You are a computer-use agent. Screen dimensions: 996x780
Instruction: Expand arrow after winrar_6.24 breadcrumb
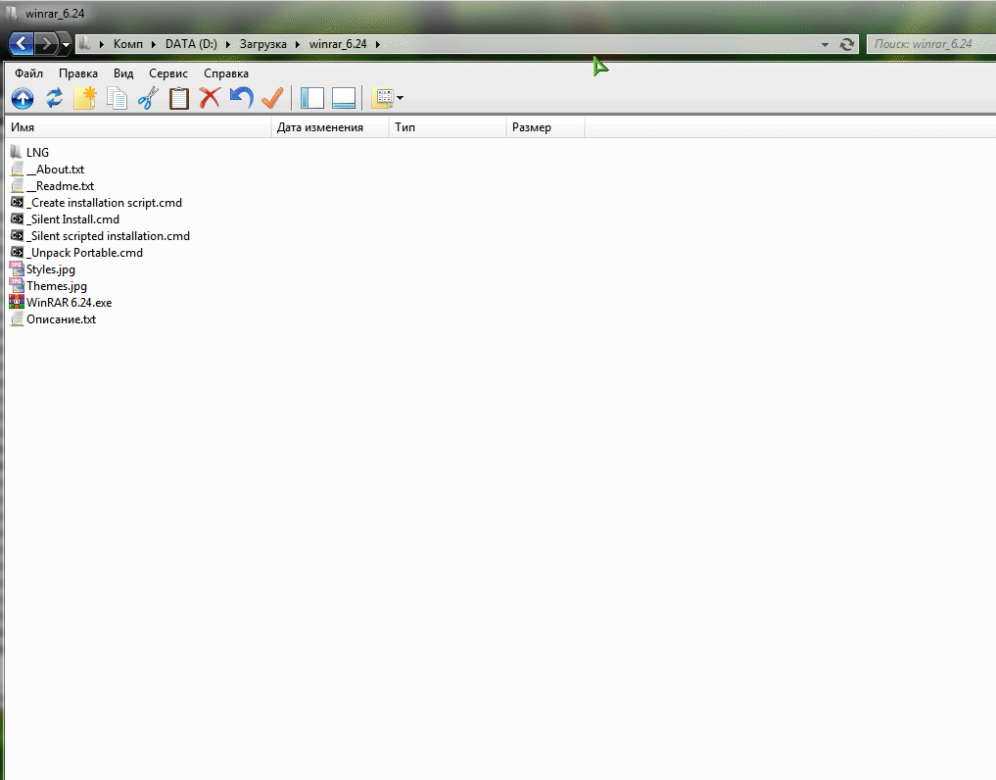tap(378, 44)
